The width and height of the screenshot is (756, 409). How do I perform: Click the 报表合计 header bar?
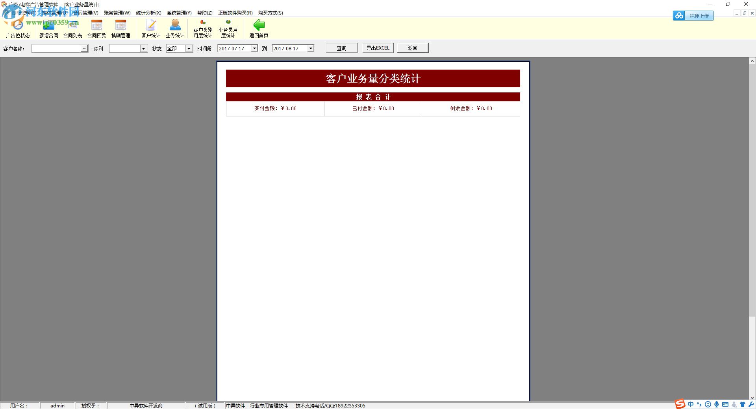point(373,97)
